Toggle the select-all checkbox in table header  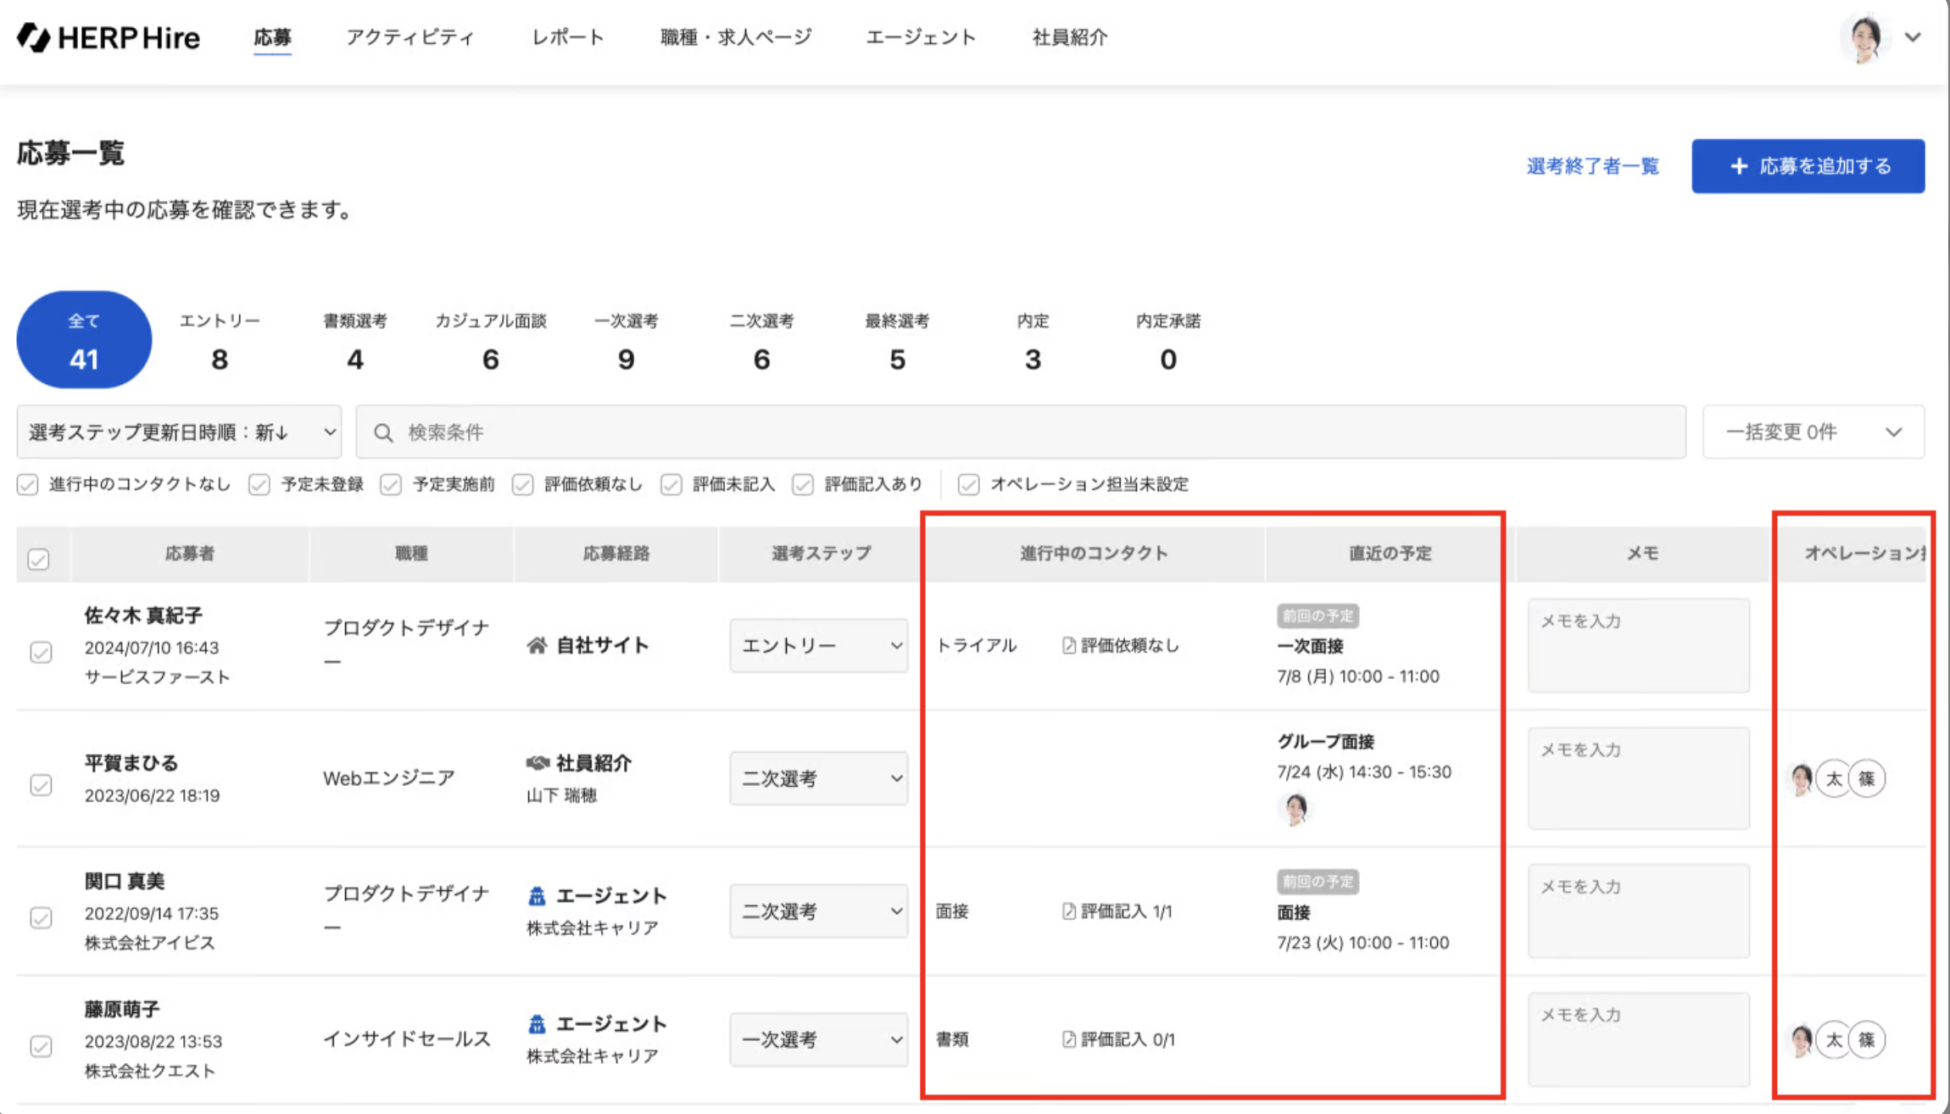38,560
